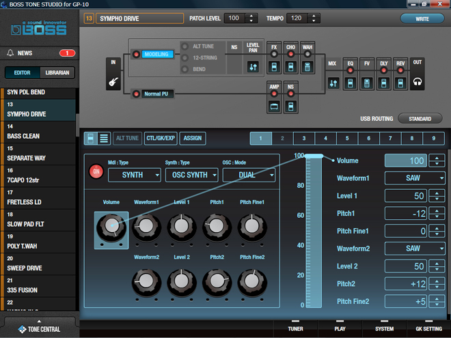This screenshot has width=451, height=338.
Task: Switch to the LIBRARIAN tab
Action: [x=57, y=73]
